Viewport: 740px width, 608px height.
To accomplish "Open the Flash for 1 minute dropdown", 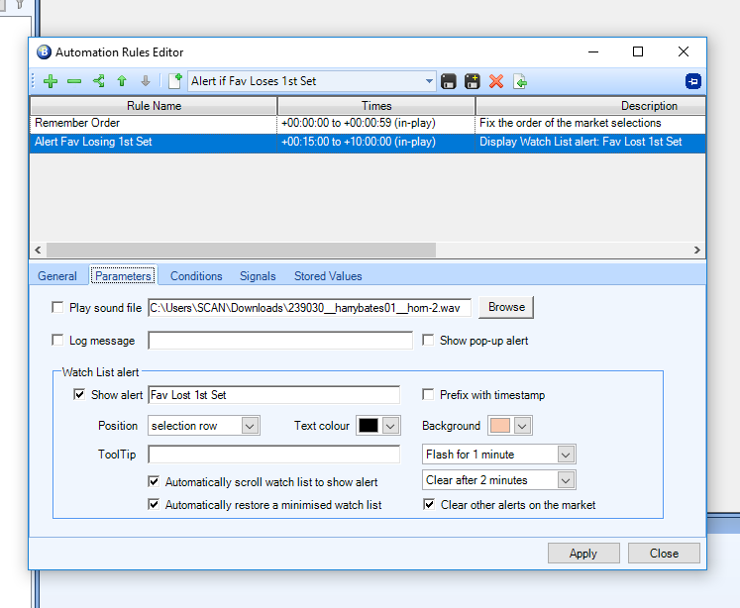I will [566, 455].
